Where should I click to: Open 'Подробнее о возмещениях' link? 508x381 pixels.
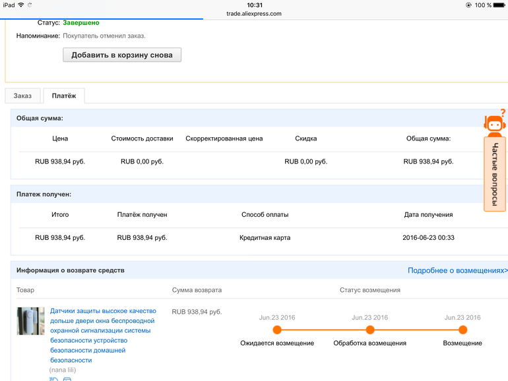pos(457,271)
